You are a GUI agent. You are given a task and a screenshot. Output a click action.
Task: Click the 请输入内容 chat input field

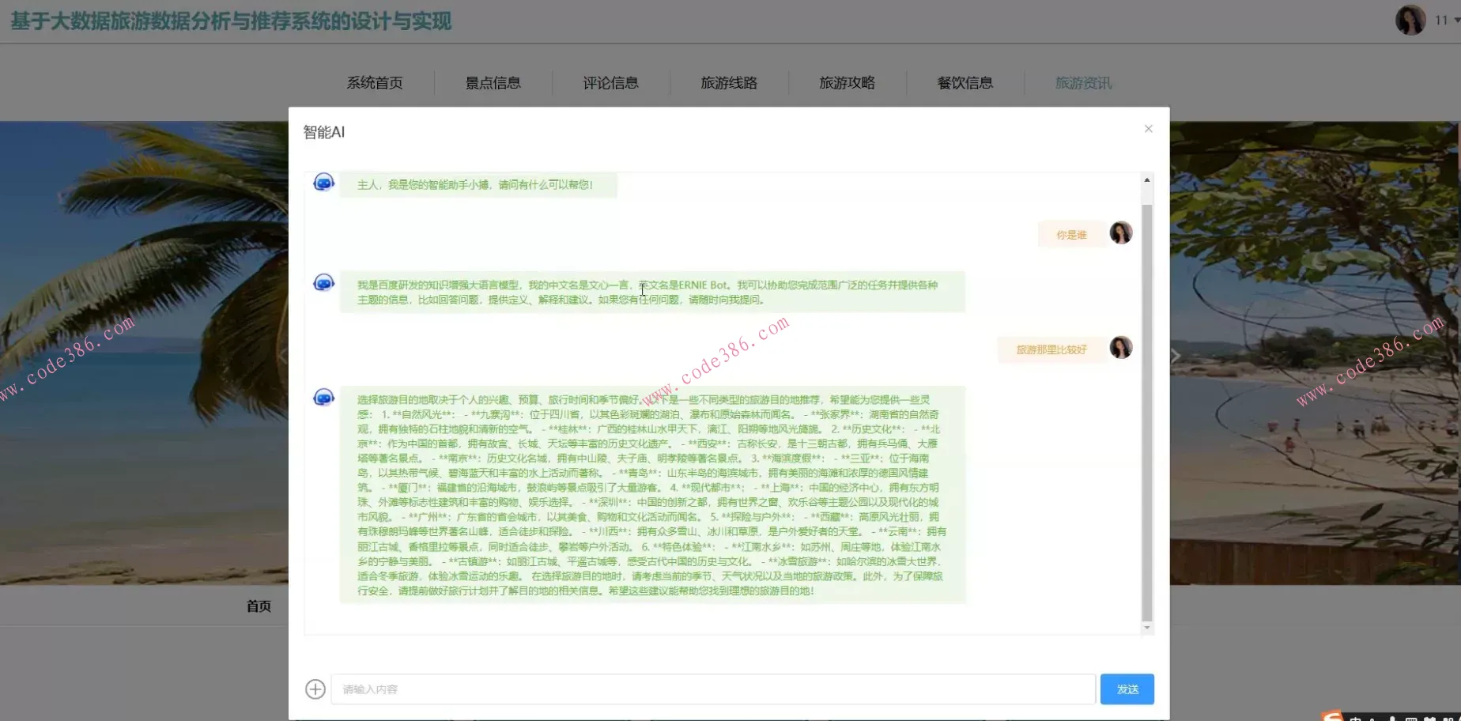712,689
